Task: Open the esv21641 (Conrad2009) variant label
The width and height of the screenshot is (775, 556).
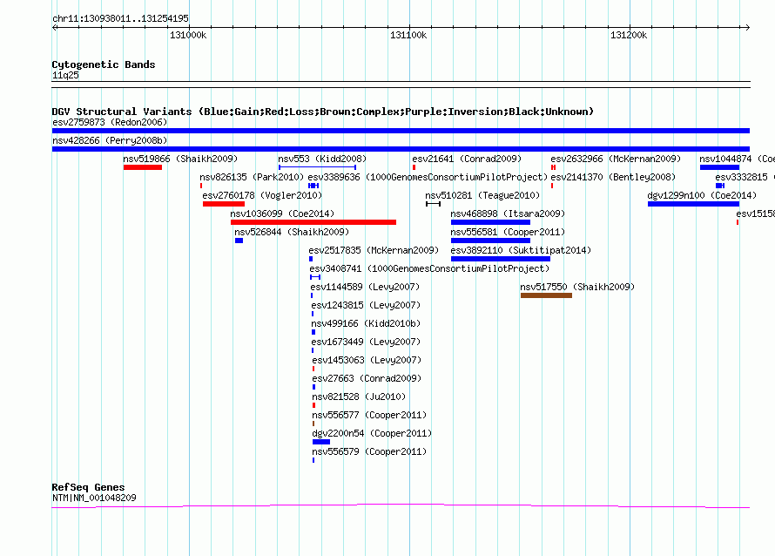Action: tap(467, 159)
